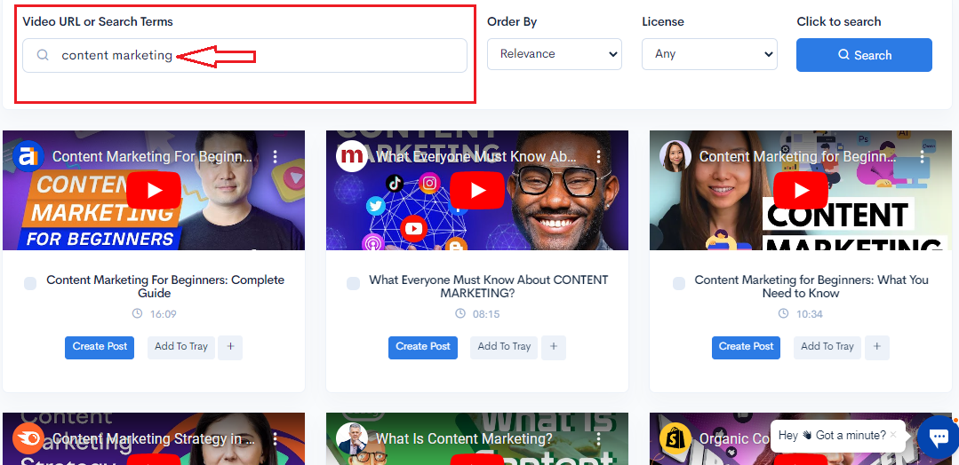Click clock icon next to 16:09
The height and width of the screenshot is (465, 959).
tap(138, 313)
